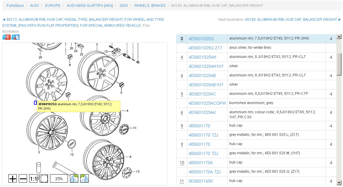Click the right arrow for next illustration
Screen dimensions: 343x187
tap(339, 20)
